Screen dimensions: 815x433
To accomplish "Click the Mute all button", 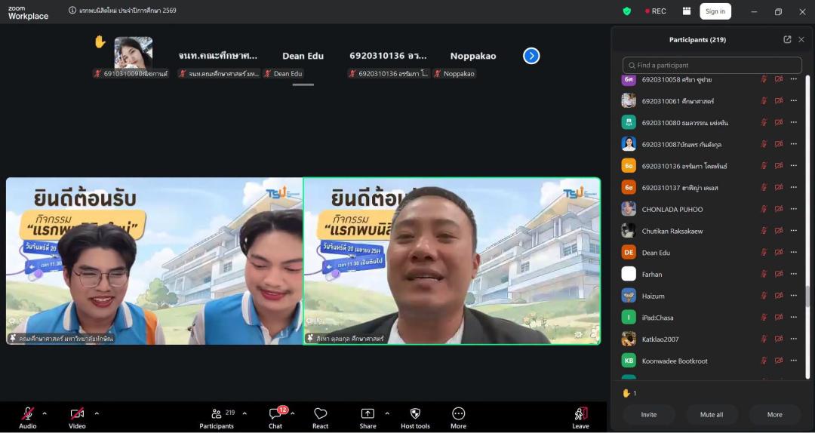I will [x=711, y=414].
